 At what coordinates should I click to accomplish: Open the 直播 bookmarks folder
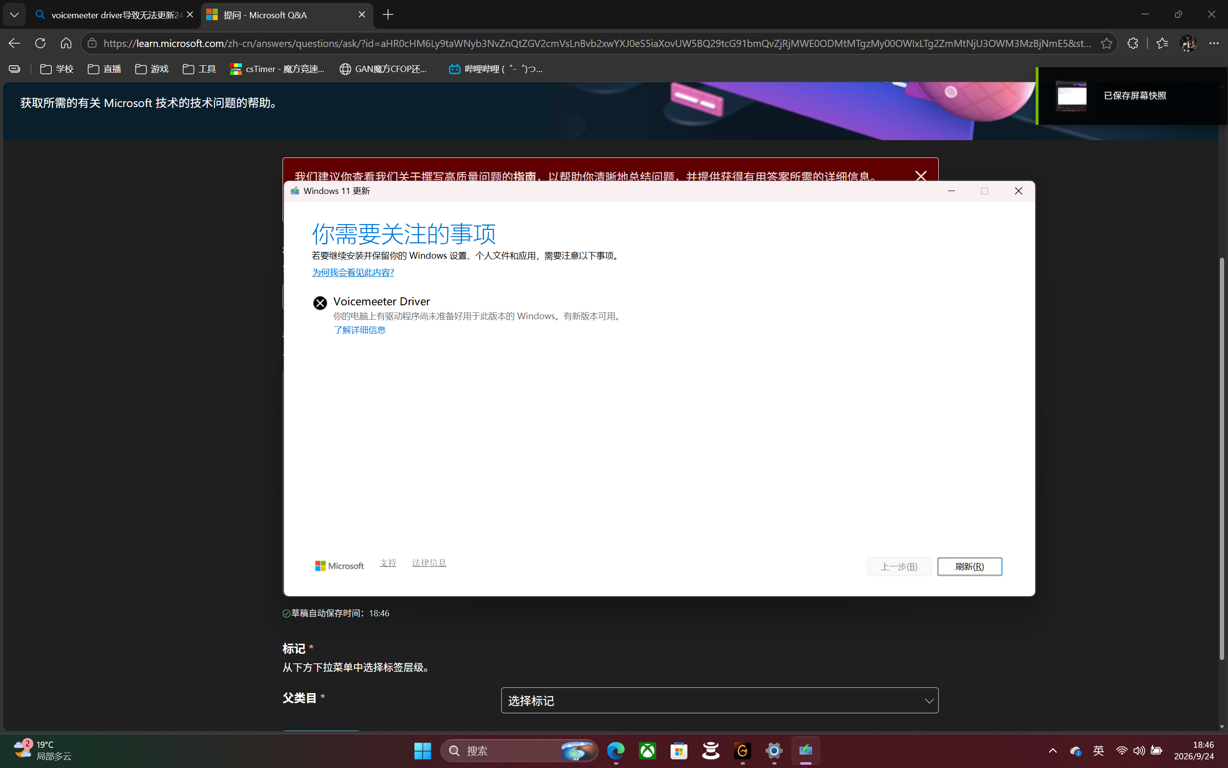105,69
